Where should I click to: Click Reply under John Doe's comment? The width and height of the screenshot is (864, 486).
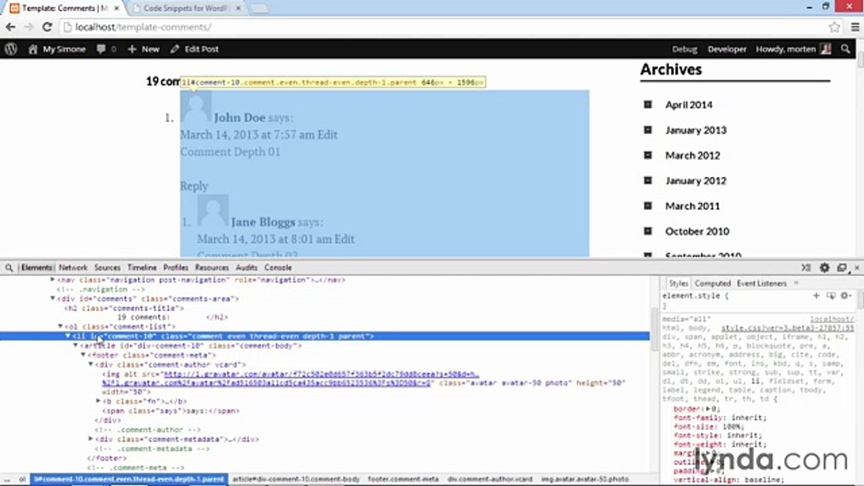tap(194, 186)
